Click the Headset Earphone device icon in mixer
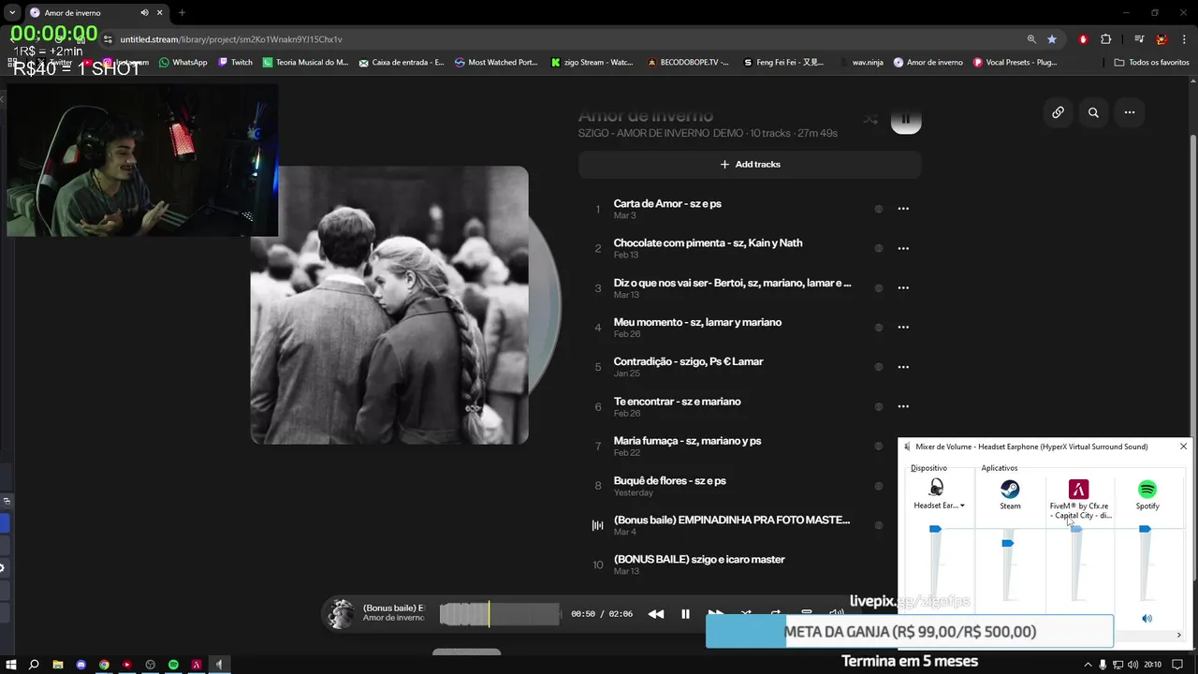The height and width of the screenshot is (674, 1198). pyautogui.click(x=936, y=488)
